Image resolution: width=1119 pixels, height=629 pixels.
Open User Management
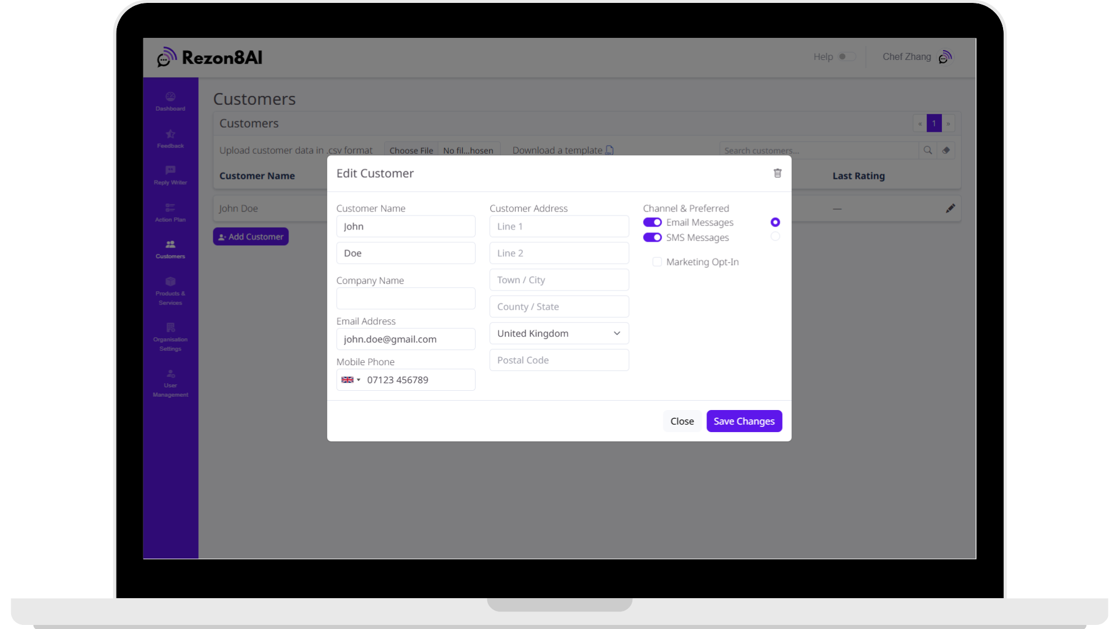click(170, 382)
